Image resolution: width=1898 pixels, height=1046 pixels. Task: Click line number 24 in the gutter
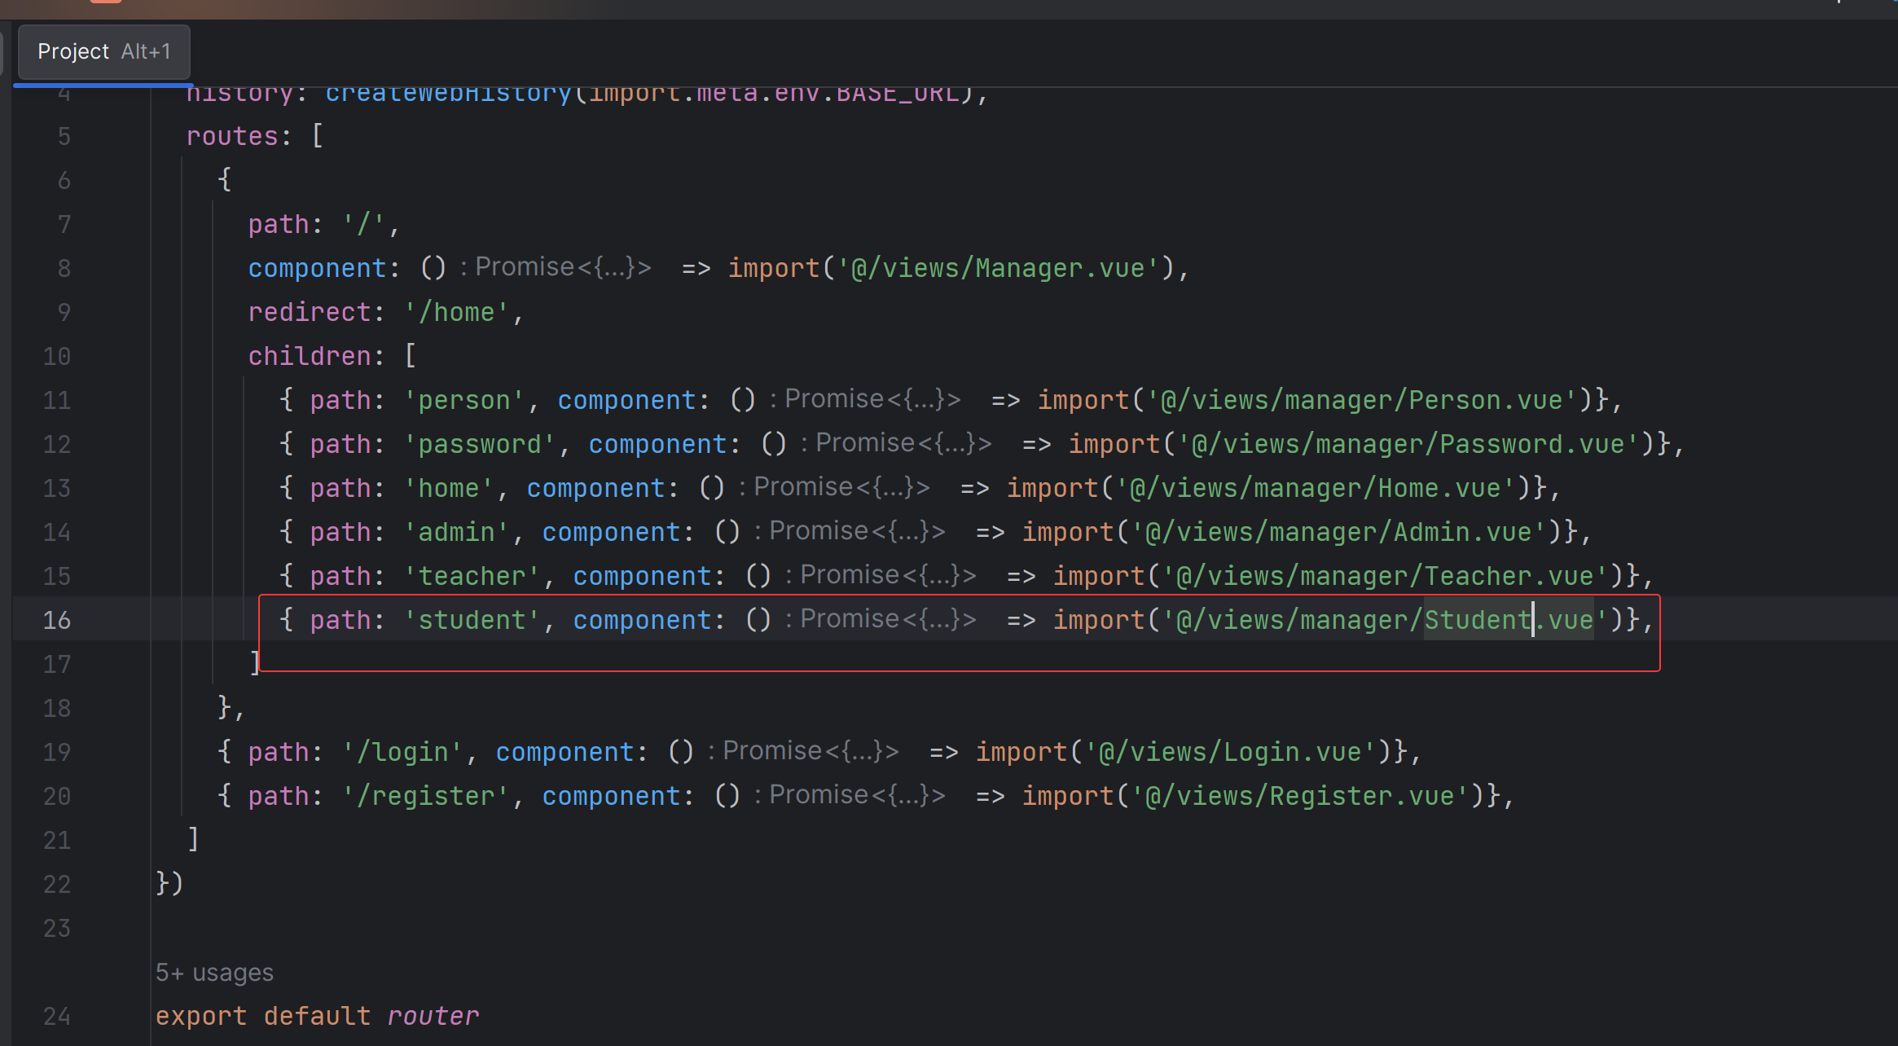tap(56, 1016)
